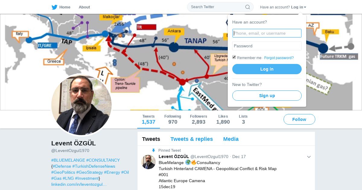This screenshot has height=190, width=362.
Task: Open the large profile photo of Levent ÖZGÜL
Action: point(81,105)
